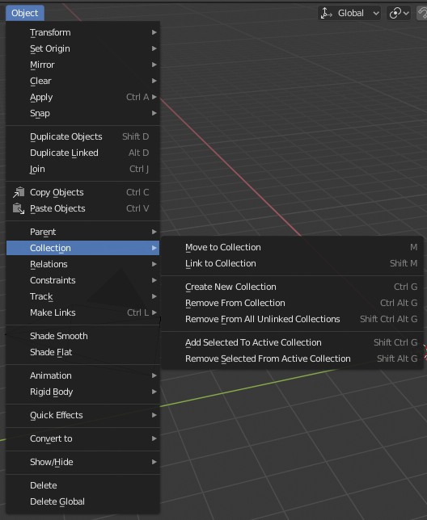Click the Copy Objects clipboard icon
The image size is (427, 520).
click(19, 192)
